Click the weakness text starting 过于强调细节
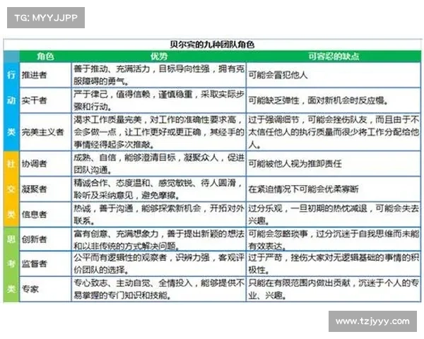This screenshot has height=339, width=424. pyautogui.click(x=334, y=132)
